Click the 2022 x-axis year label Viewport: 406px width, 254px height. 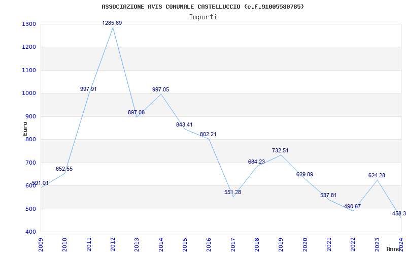coord(353,245)
